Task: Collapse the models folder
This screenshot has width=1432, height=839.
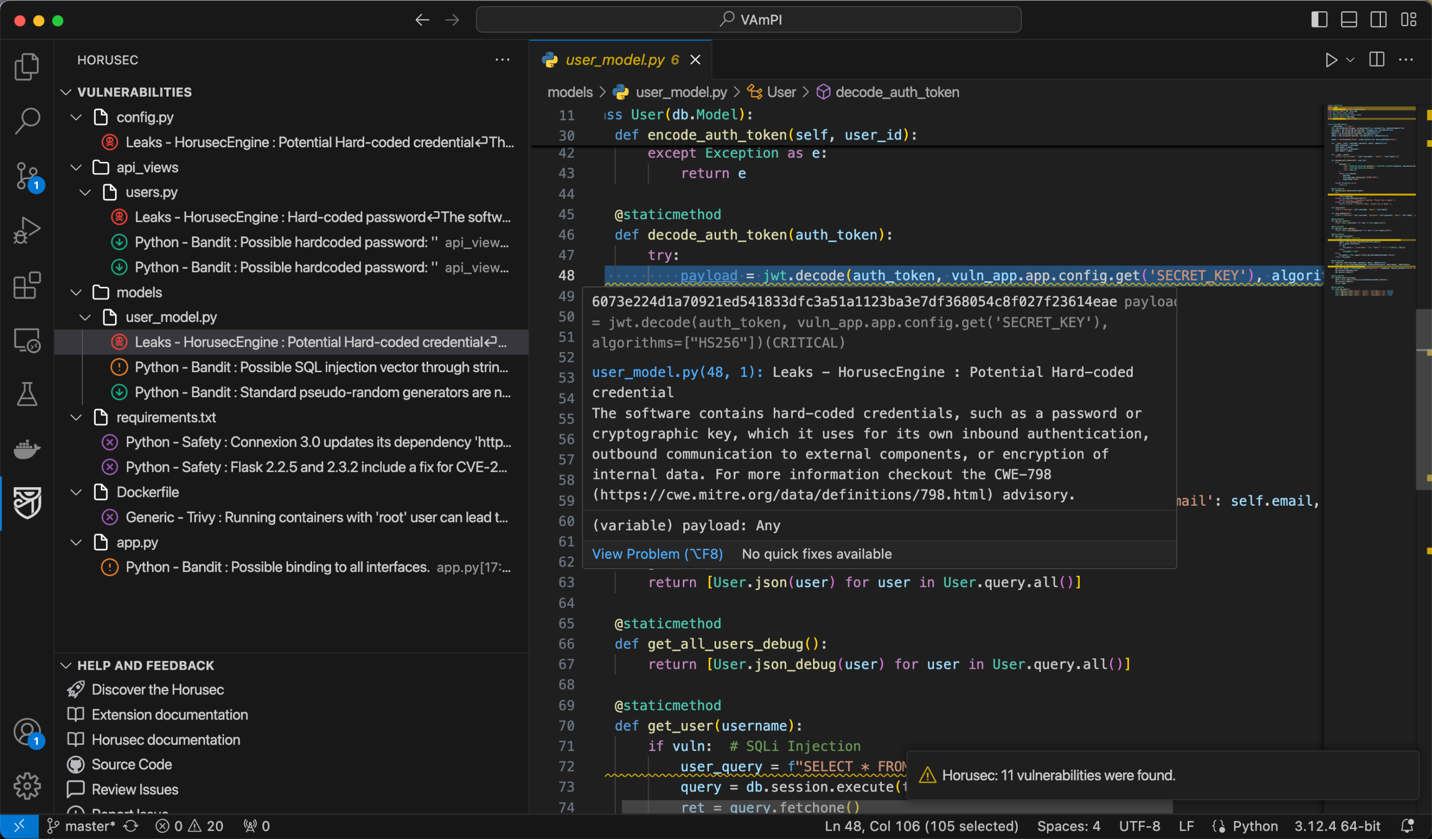Action: [x=76, y=292]
